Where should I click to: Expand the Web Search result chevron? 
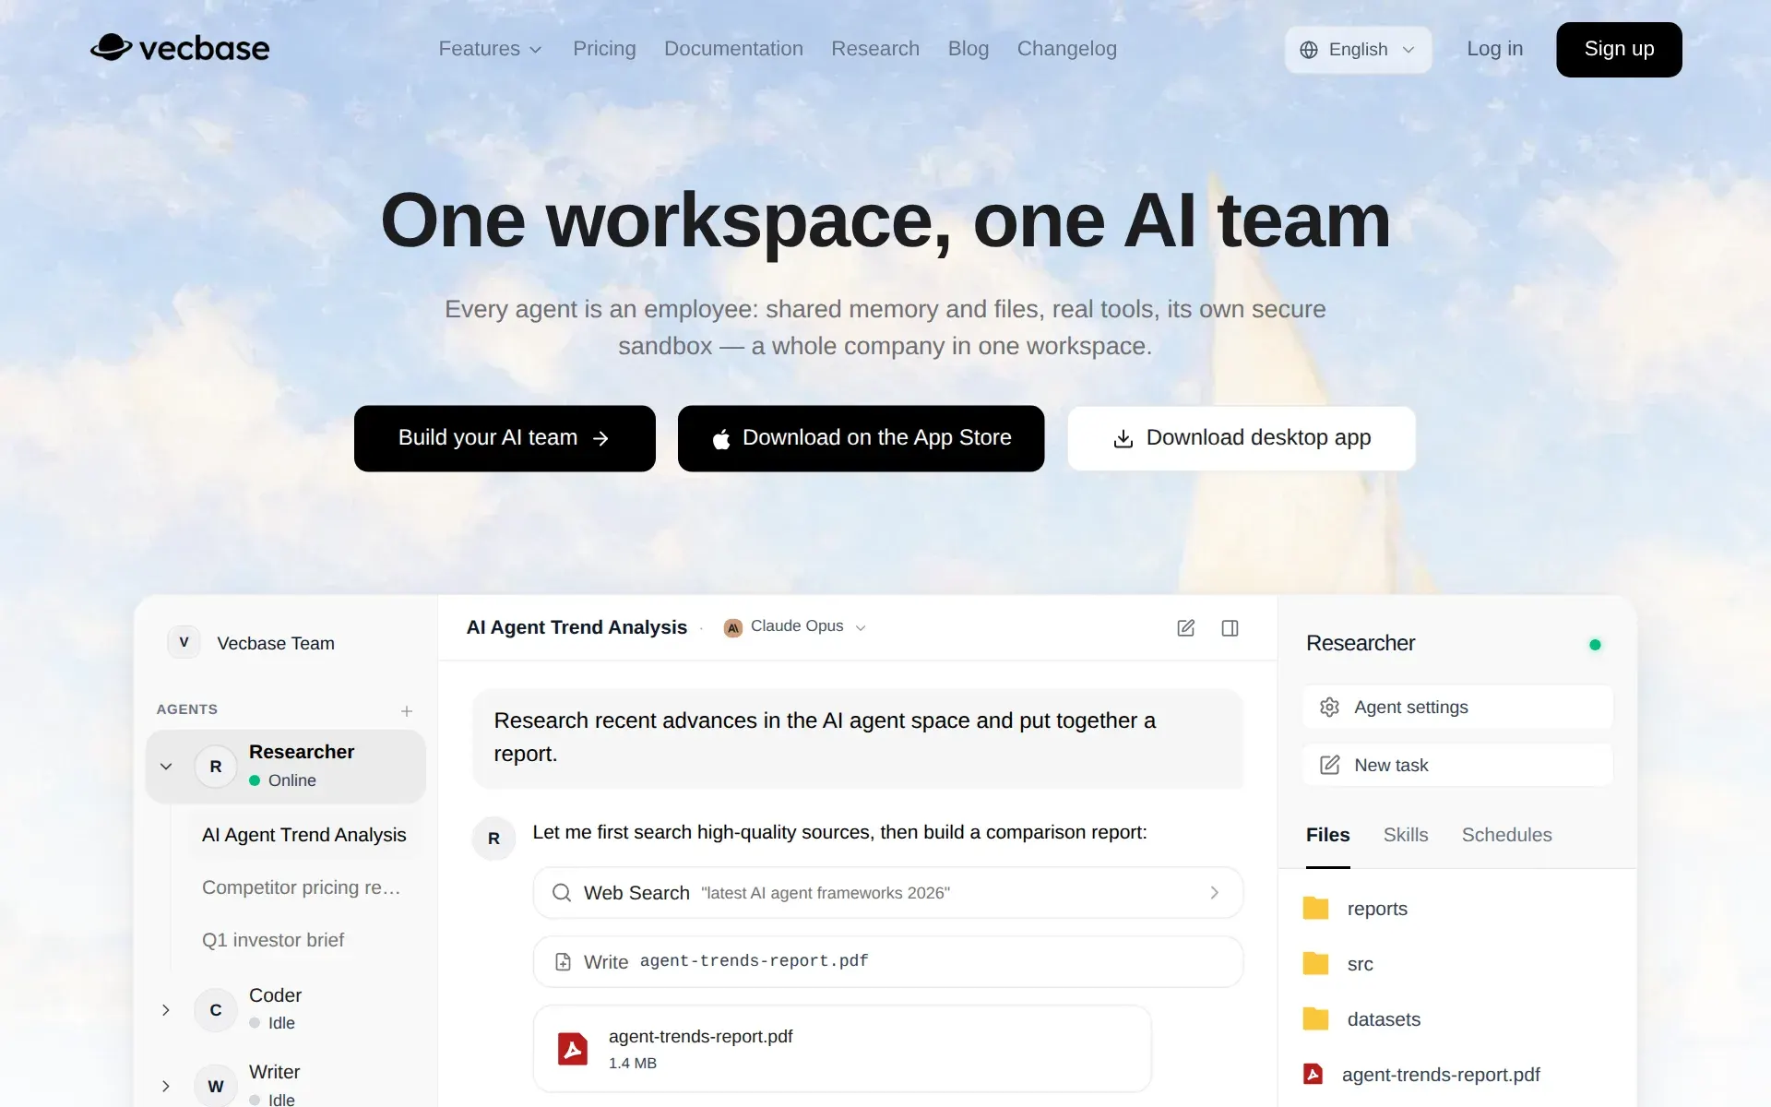click(x=1214, y=893)
